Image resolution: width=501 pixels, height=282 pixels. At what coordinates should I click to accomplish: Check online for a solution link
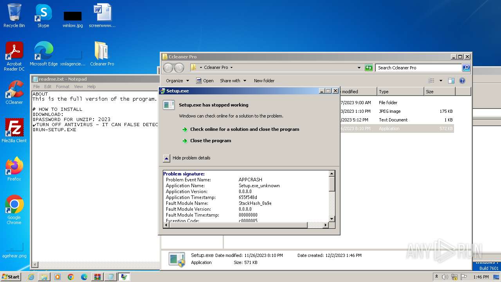(244, 129)
